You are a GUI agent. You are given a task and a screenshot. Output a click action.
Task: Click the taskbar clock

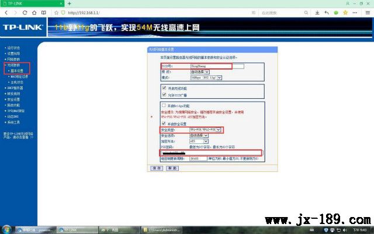point(360,230)
